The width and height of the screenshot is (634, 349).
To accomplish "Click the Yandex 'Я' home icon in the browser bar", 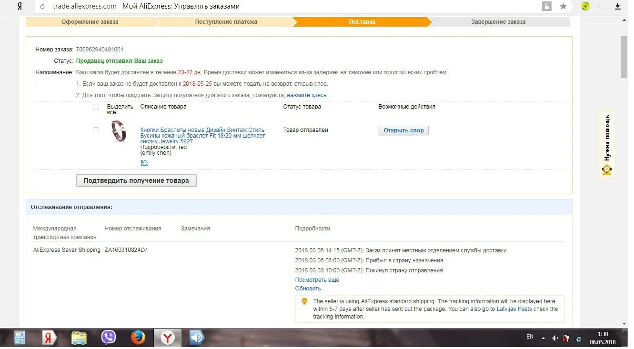I will pyautogui.click(x=19, y=6).
